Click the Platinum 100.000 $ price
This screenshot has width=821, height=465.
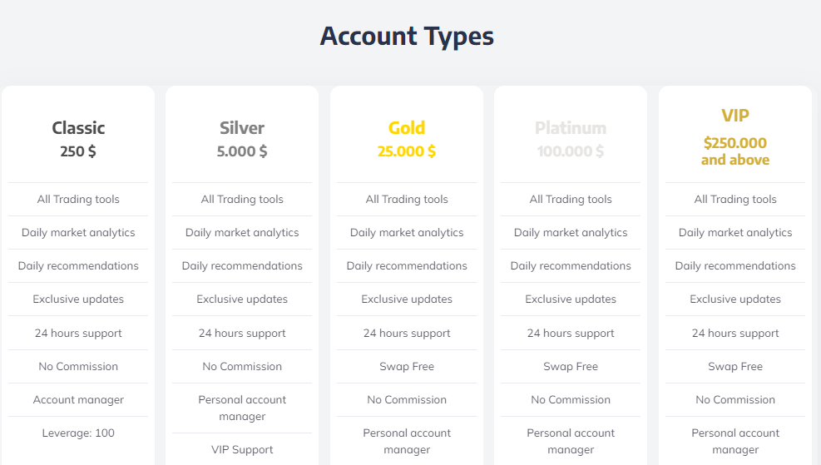click(x=571, y=151)
